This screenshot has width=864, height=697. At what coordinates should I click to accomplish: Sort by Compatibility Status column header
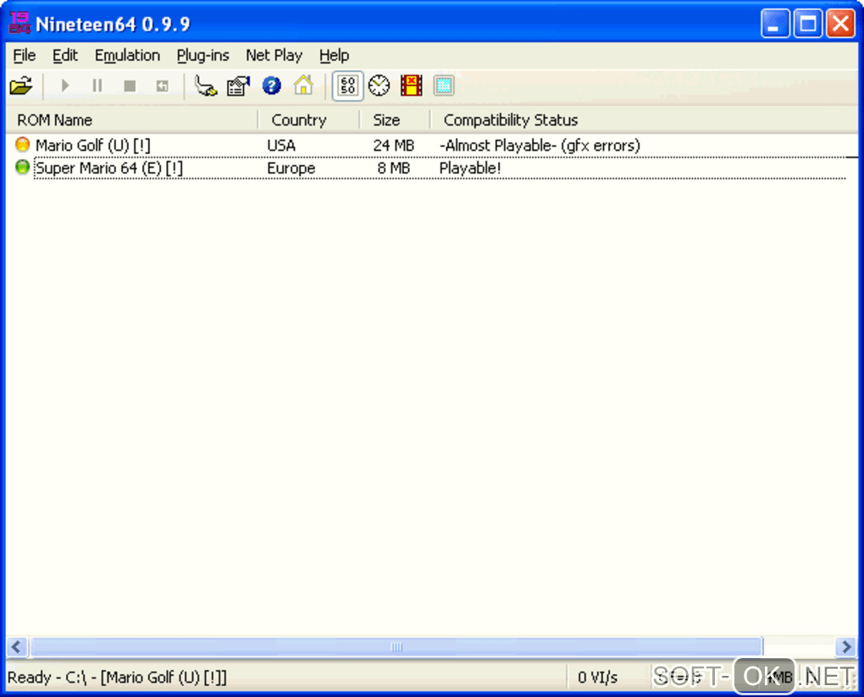click(x=644, y=120)
